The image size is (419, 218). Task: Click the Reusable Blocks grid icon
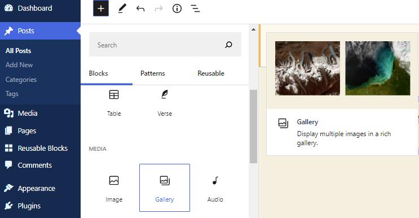click(x=8, y=148)
